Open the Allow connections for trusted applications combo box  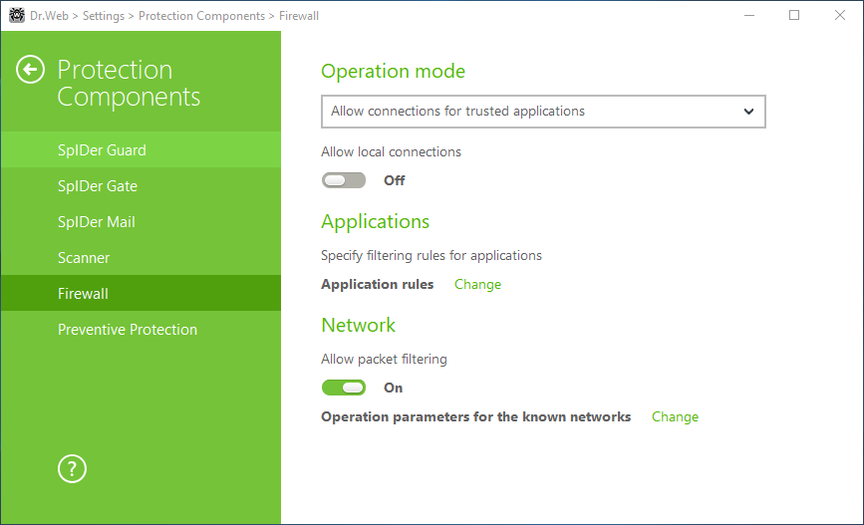click(543, 112)
